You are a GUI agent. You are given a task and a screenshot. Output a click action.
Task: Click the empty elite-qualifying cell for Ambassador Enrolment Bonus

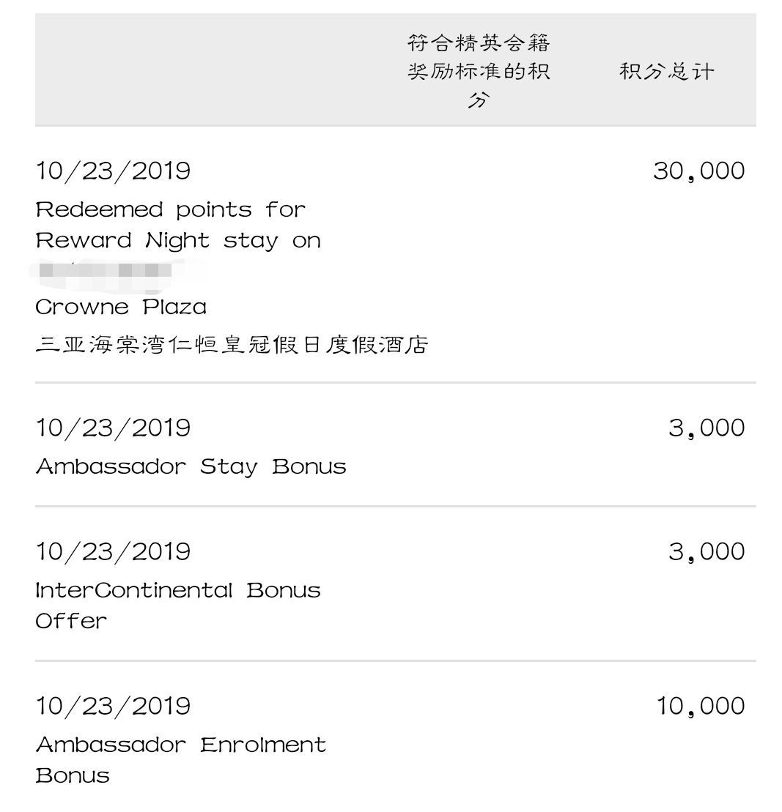click(x=479, y=740)
